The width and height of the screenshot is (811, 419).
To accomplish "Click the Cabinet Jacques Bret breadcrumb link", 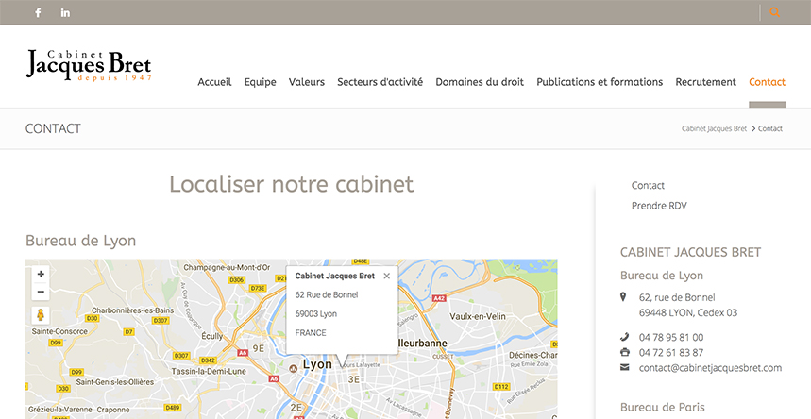I will [x=715, y=128].
